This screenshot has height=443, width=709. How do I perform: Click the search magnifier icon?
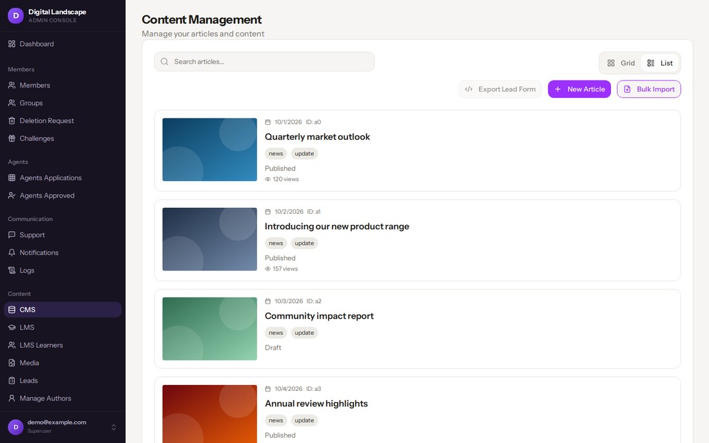pos(164,61)
